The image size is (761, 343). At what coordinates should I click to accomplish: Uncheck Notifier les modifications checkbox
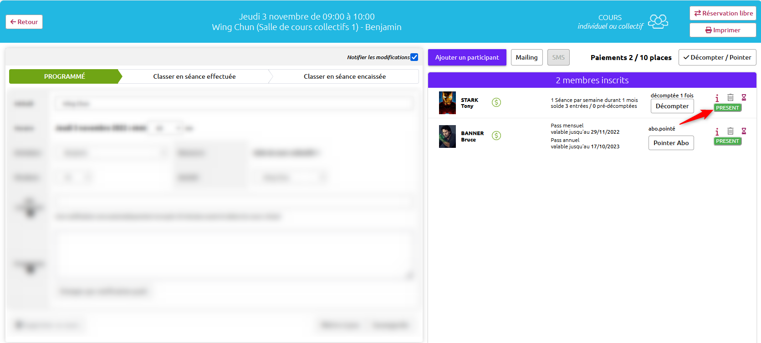coord(414,57)
